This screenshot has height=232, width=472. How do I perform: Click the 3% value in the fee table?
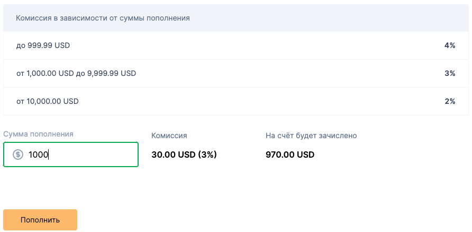[450, 73]
